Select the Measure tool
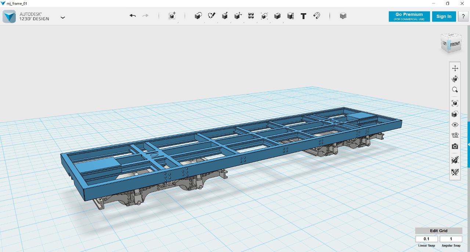The width and height of the screenshot is (470, 252). point(290,16)
